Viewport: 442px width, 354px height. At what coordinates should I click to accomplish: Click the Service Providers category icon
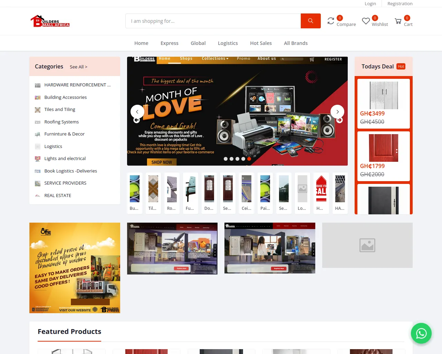pyautogui.click(x=38, y=183)
